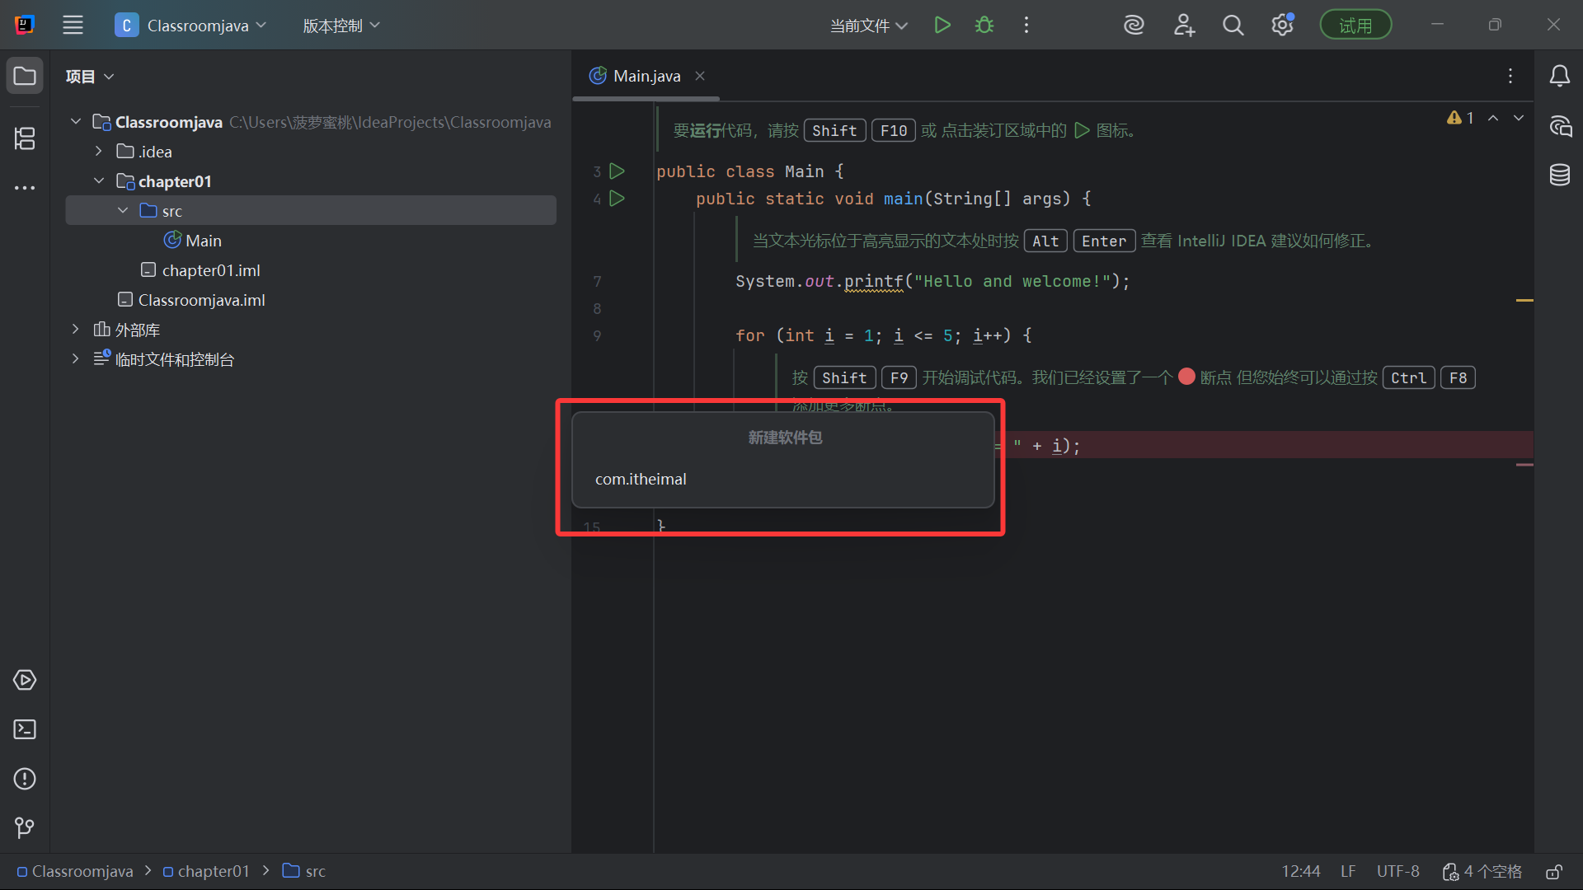Viewport: 1583px width, 890px height.
Task: Open the Structure tool window
Action: coord(25,138)
